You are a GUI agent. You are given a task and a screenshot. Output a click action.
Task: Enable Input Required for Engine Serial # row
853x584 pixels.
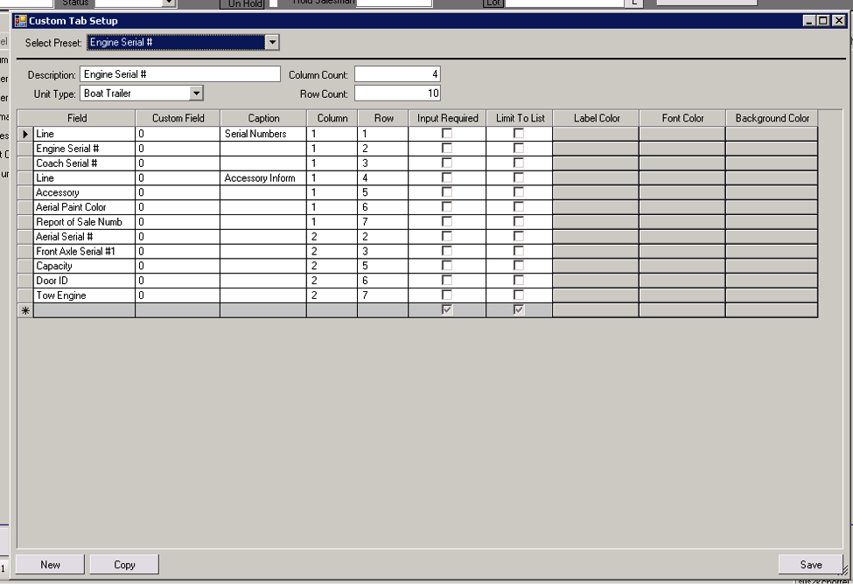click(447, 149)
